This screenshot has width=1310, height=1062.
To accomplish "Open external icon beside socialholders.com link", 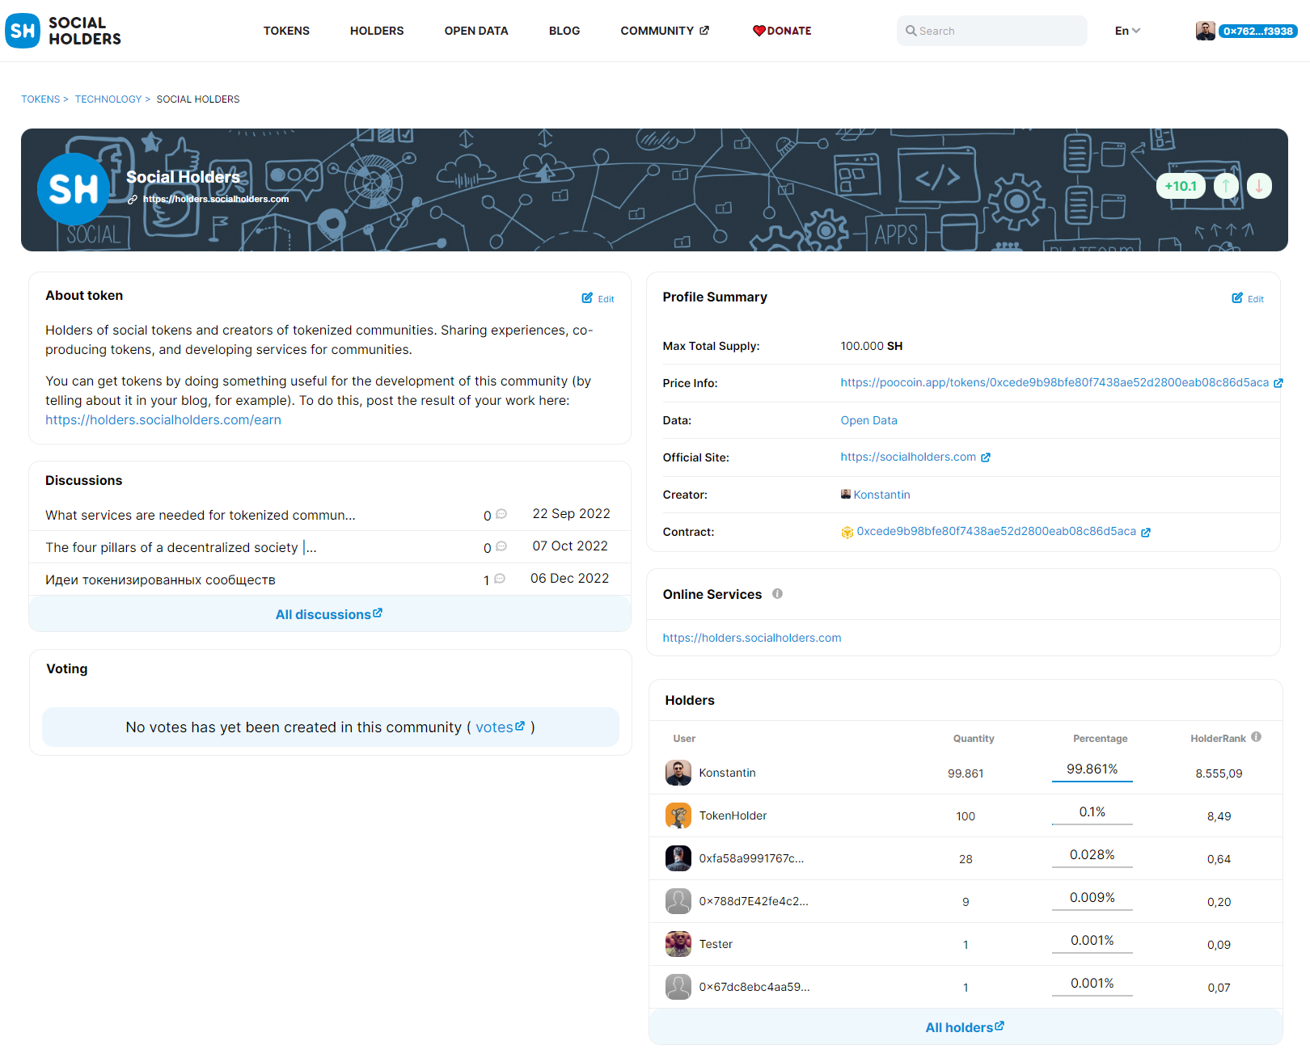I will (x=986, y=457).
